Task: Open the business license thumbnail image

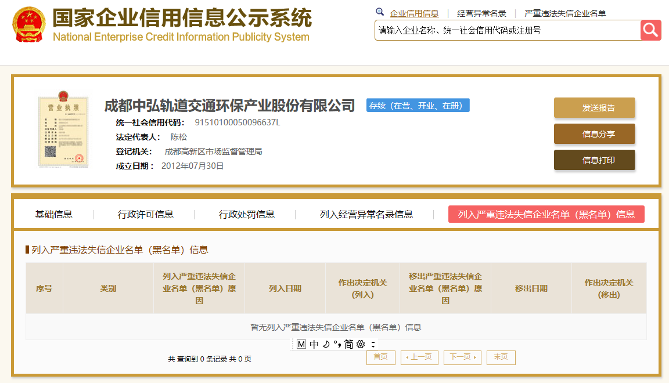Action: tap(63, 129)
